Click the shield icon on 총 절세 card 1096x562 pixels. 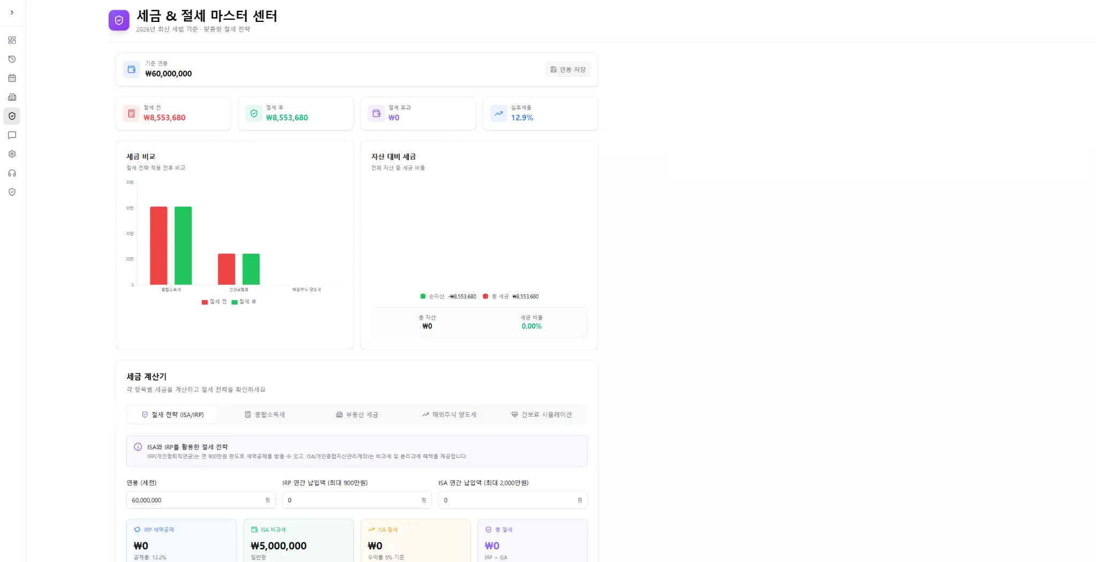tap(488, 529)
